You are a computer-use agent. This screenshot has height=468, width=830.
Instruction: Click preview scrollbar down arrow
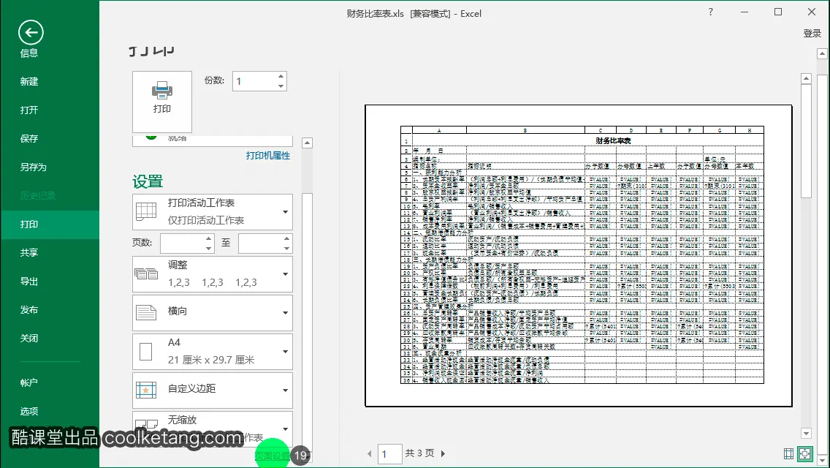coord(806,433)
